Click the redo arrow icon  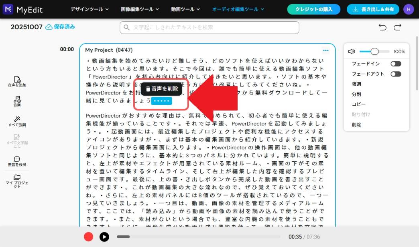(x=398, y=27)
